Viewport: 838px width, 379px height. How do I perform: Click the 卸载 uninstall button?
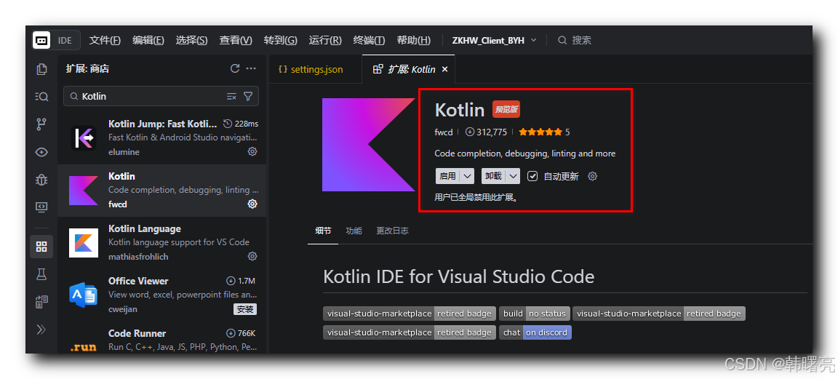[x=493, y=176]
